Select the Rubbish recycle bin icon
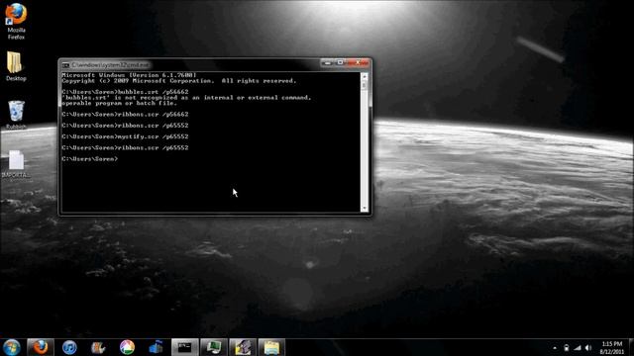This screenshot has height=356, width=634. pyautogui.click(x=16, y=115)
